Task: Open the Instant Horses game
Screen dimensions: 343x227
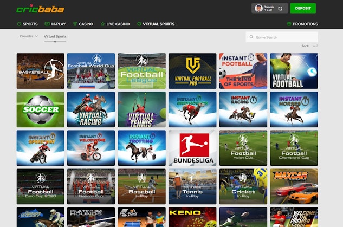Action: pos(294,109)
